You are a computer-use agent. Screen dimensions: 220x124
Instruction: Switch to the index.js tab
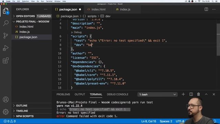coord(125,9)
